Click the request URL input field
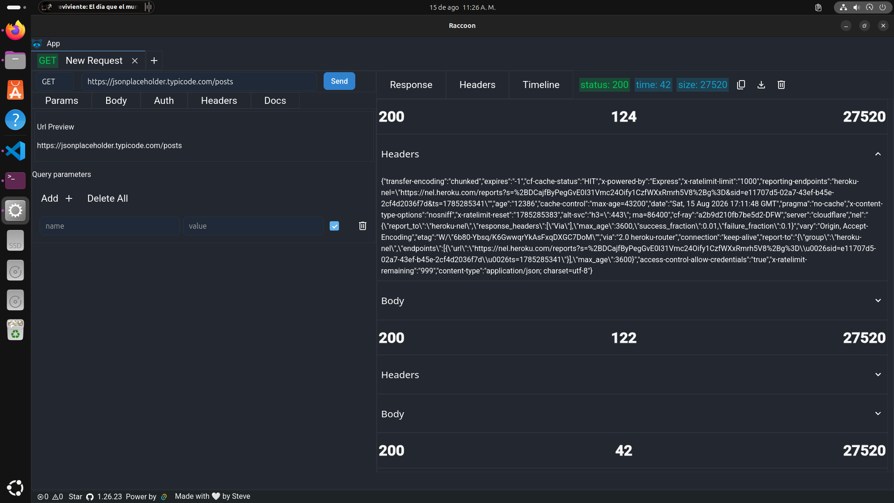The width and height of the screenshot is (894, 503). (199, 82)
